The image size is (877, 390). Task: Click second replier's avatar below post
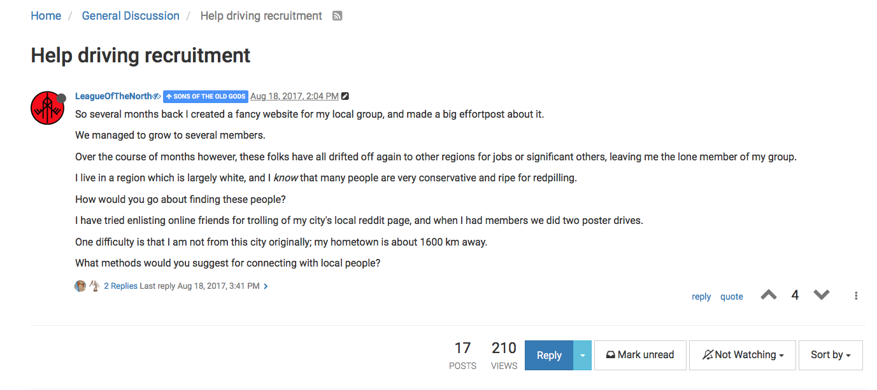click(x=94, y=286)
